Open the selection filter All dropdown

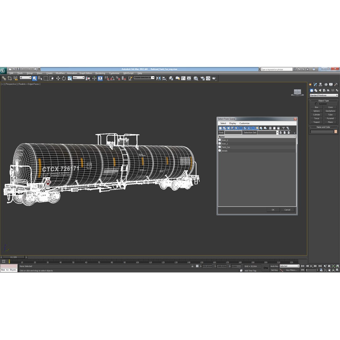click(25, 78)
